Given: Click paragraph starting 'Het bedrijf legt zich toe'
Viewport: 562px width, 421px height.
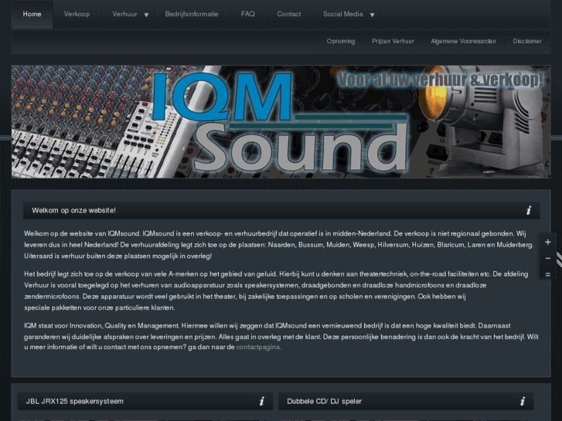Looking at the screenshot, I should pos(276,291).
